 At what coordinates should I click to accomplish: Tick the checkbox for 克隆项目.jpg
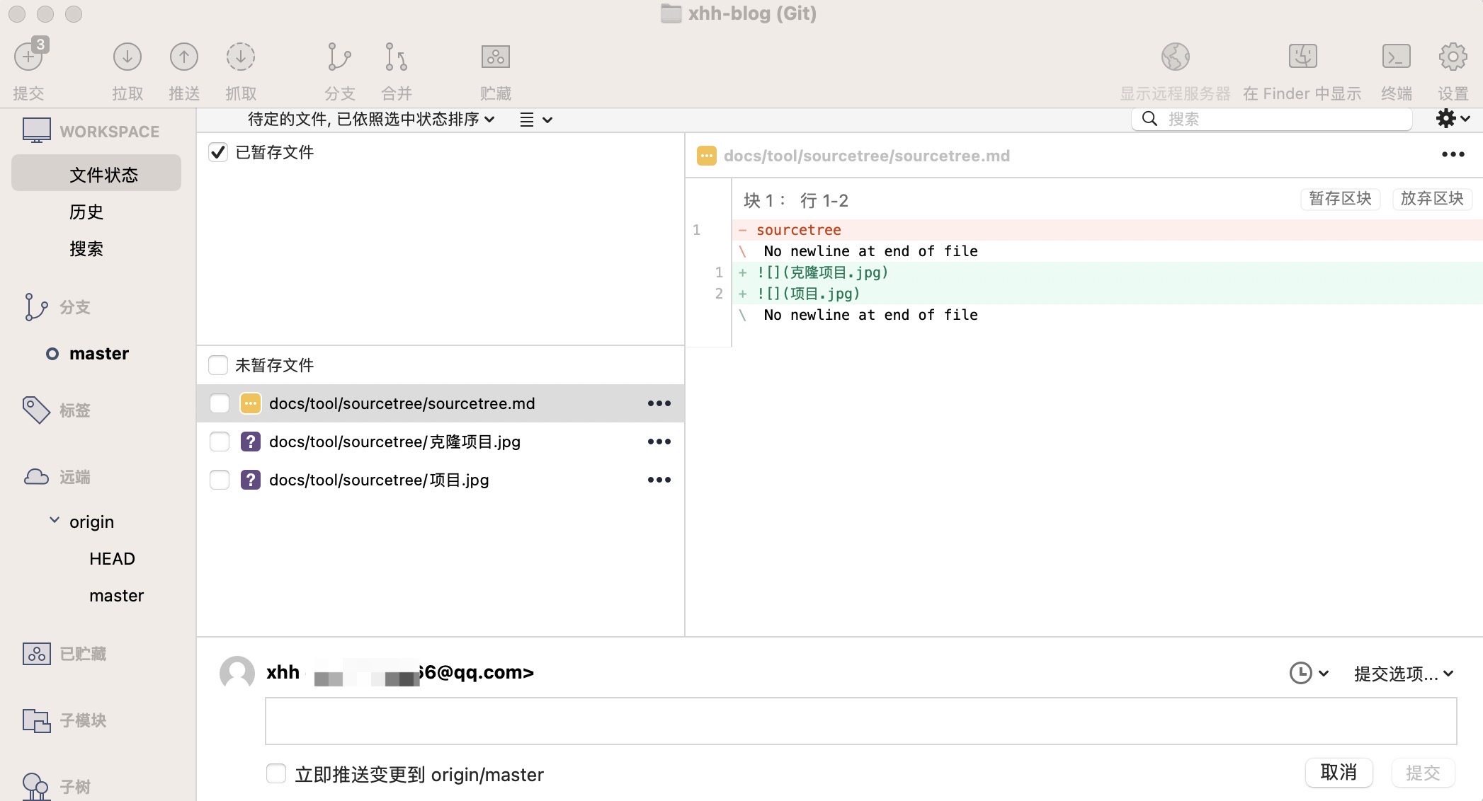(x=220, y=442)
